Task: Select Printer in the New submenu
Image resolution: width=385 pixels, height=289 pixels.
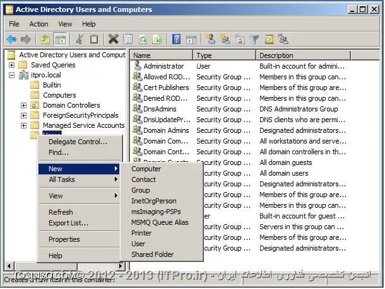Action: (162, 233)
